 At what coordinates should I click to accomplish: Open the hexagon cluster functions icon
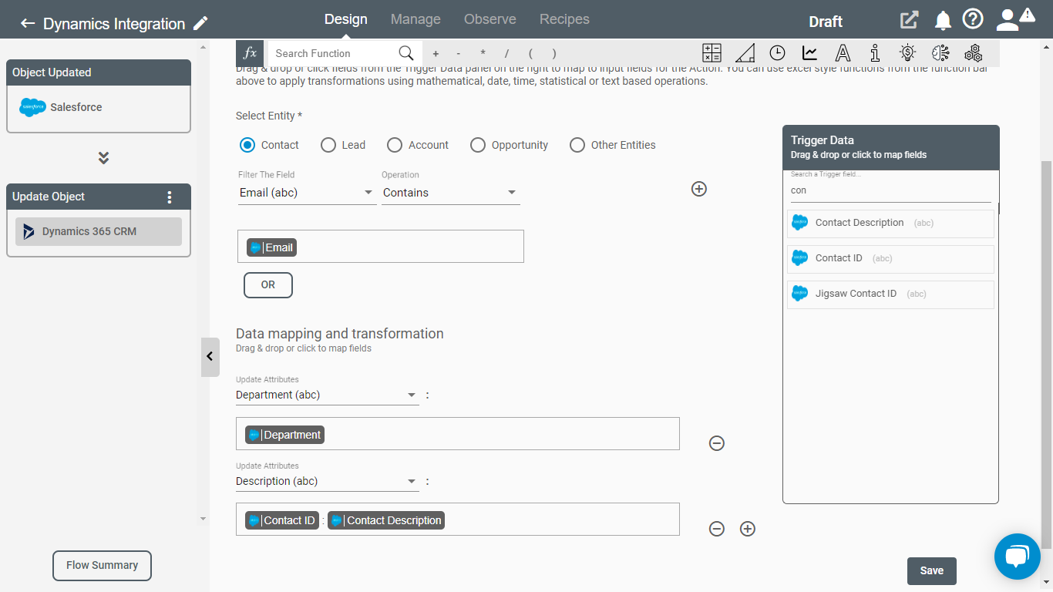pyautogui.click(x=973, y=52)
